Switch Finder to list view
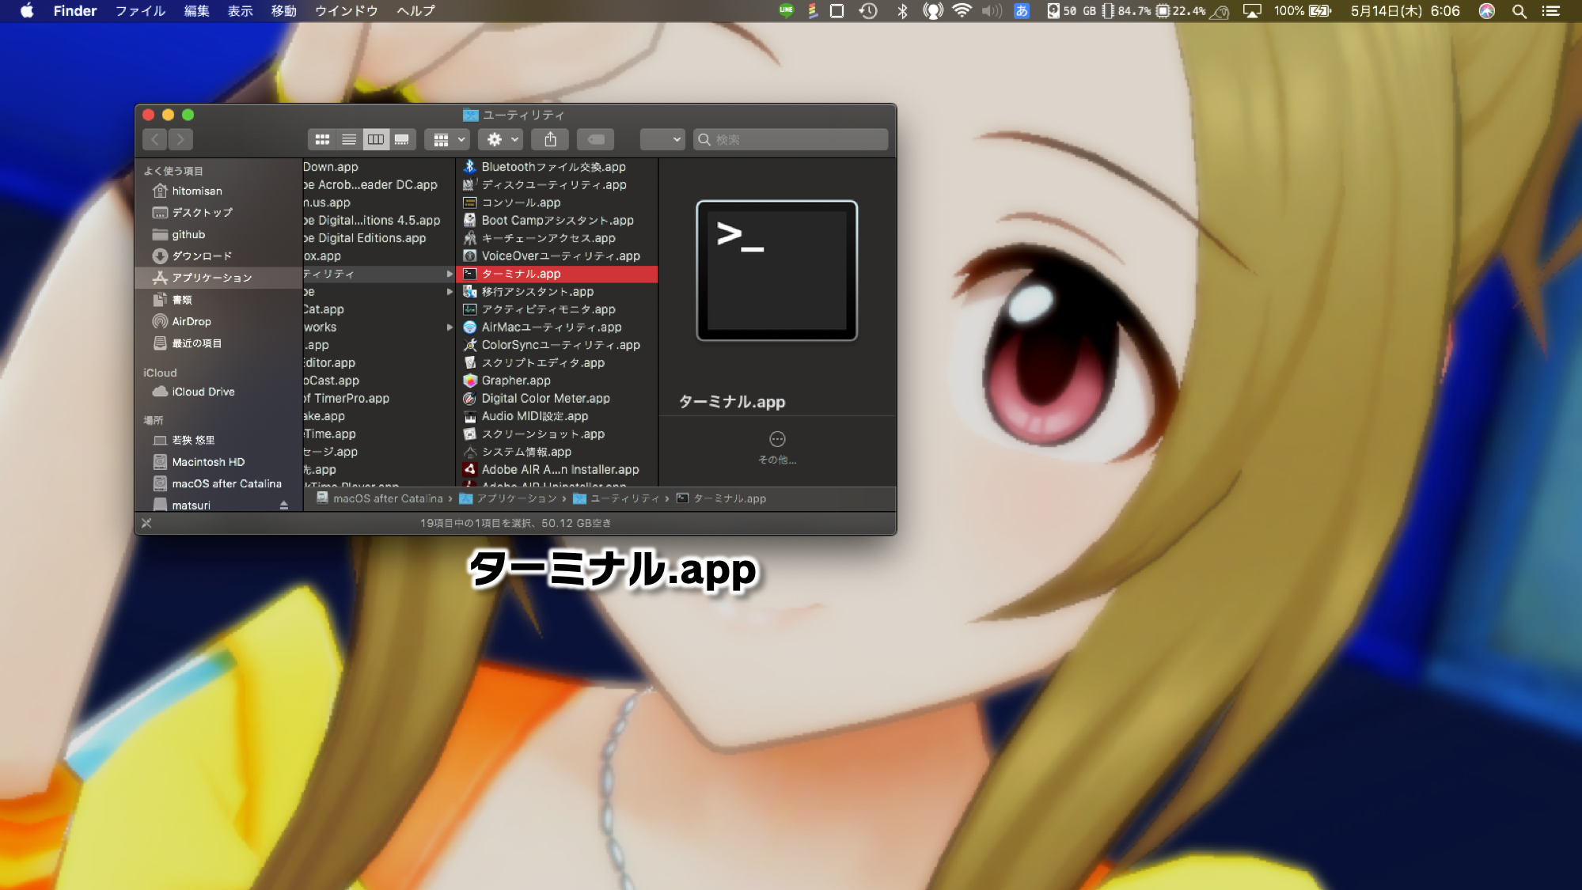 point(349,139)
